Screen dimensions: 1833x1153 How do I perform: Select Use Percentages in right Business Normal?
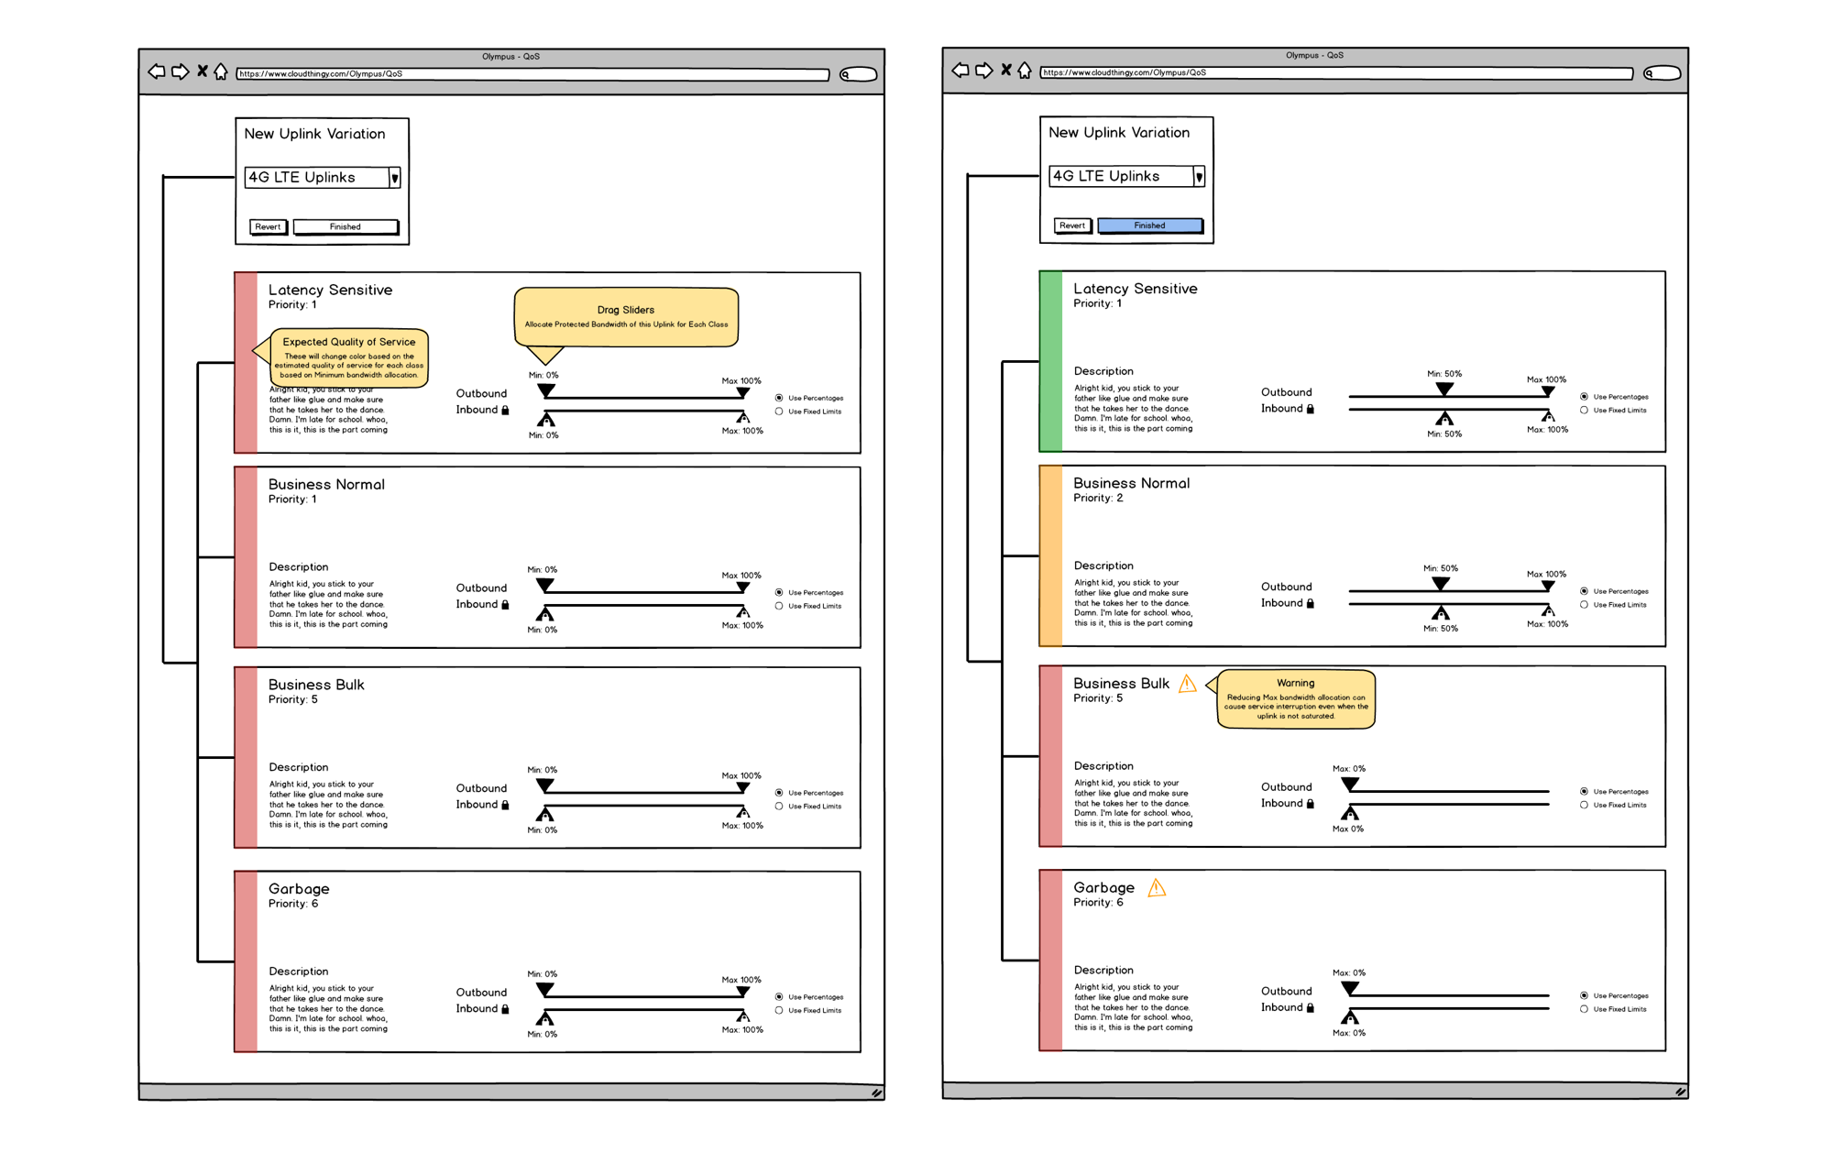(1584, 591)
